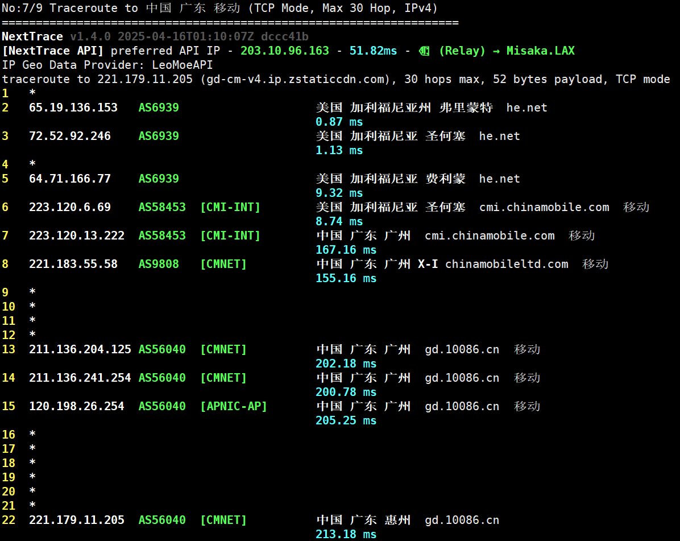Viewport: 680px width, 541px height.
Task: Click the 213.18 ms latency value
Action: 346,534
